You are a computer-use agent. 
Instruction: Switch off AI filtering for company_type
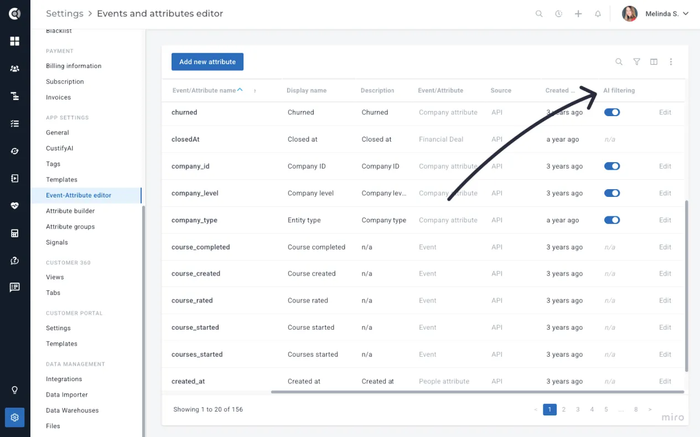click(612, 220)
